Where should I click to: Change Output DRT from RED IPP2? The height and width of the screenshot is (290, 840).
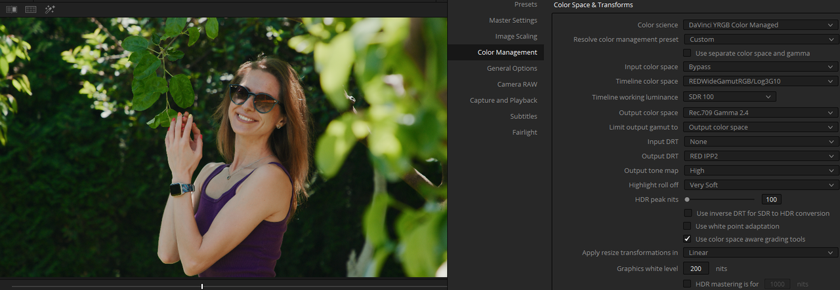[761, 156]
